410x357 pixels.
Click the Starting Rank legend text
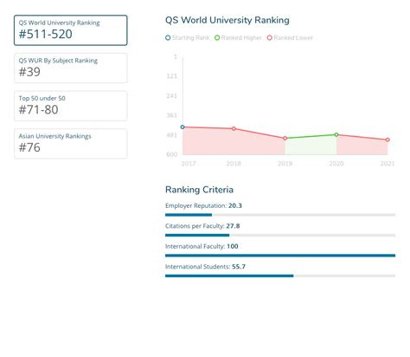[190, 37]
